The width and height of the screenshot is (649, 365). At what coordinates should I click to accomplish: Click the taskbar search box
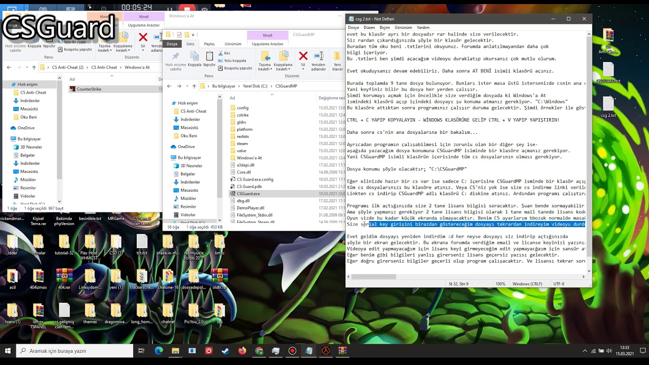[75, 351]
